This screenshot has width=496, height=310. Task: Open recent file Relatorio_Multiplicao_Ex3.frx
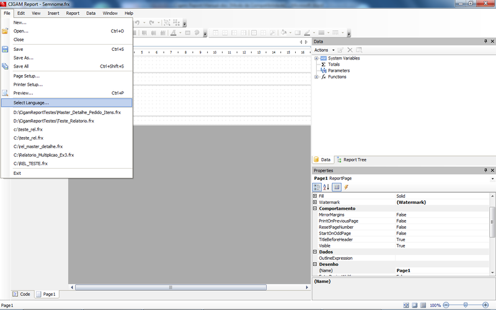pyautogui.click(x=66, y=156)
